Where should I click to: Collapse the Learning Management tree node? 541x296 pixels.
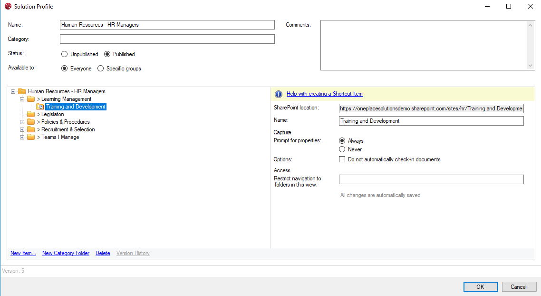coord(22,99)
